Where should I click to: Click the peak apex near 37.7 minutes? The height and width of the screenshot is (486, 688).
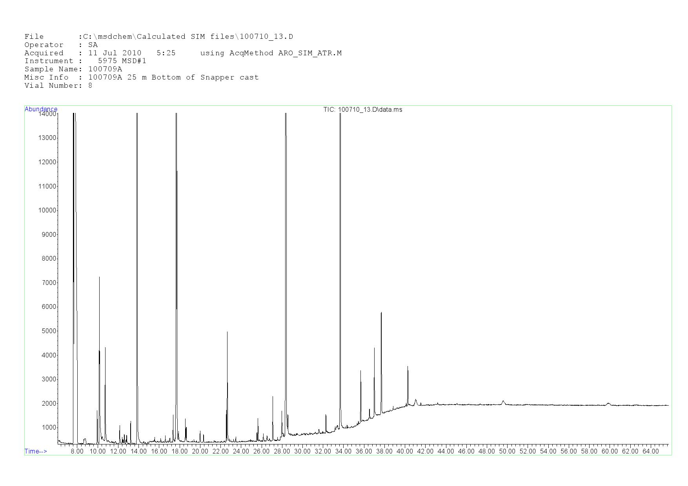coord(381,313)
